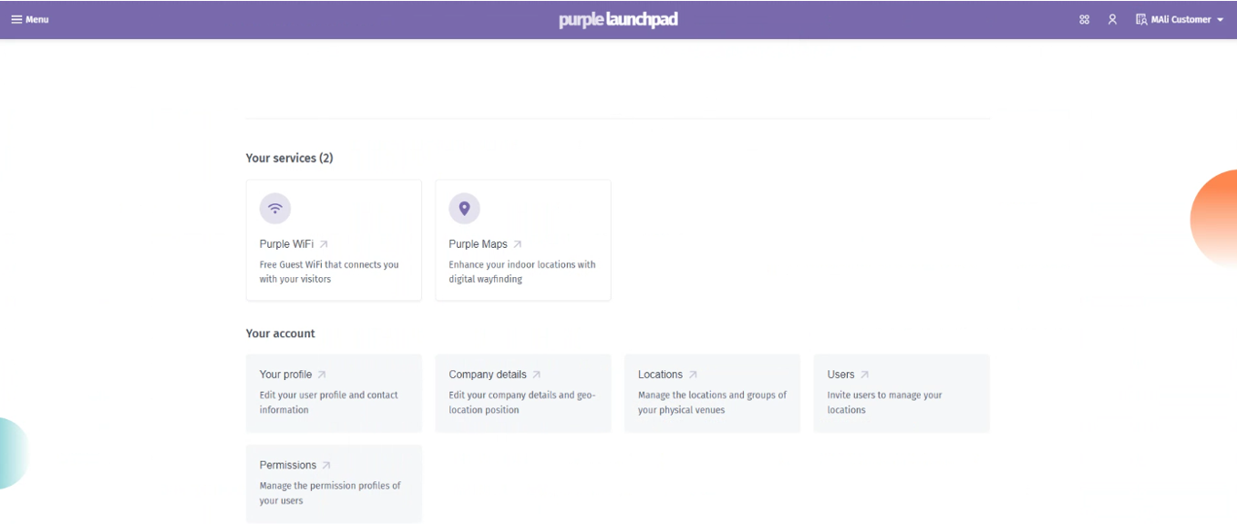1237x524 pixels.
Task: Click the arrow icon beside Locations
Action: (x=693, y=375)
